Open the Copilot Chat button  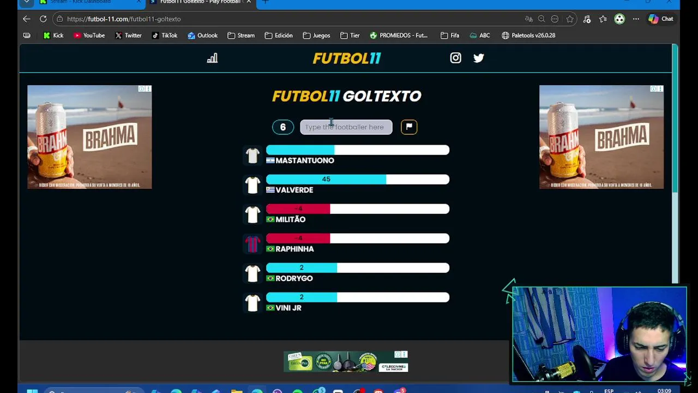coord(660,19)
